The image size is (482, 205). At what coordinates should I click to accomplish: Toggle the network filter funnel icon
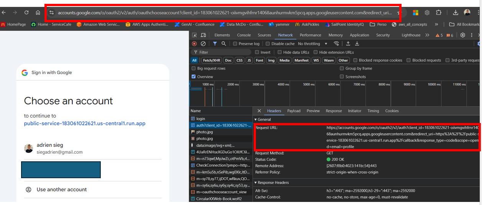215,44
